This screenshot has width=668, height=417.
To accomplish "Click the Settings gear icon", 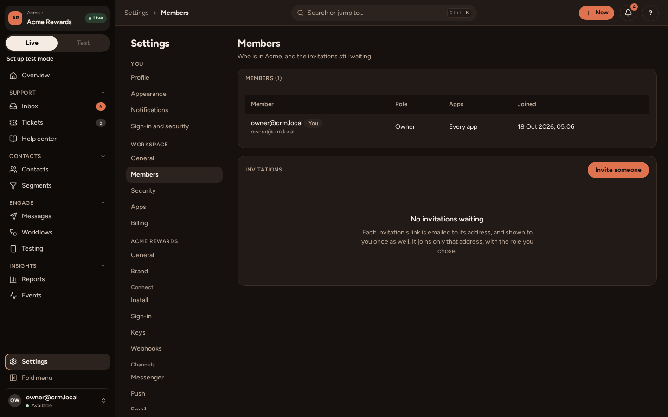I will pyautogui.click(x=13, y=362).
